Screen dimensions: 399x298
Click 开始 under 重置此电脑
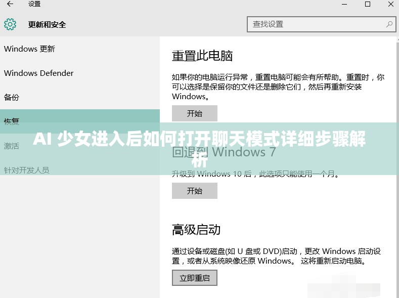coord(195,113)
